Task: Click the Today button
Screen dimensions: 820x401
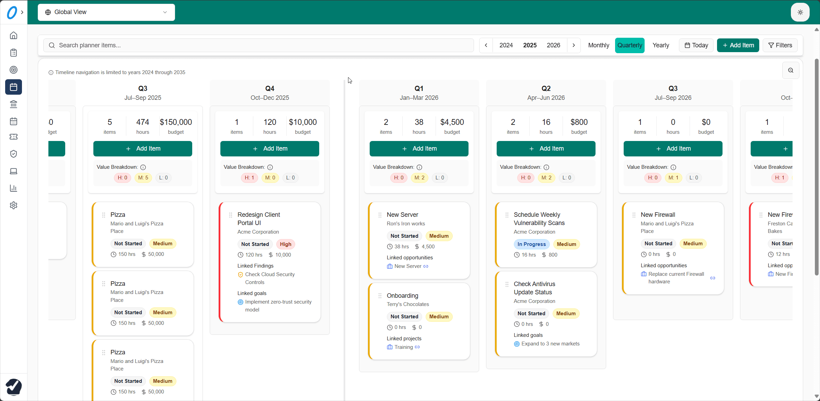Action: [x=696, y=45]
